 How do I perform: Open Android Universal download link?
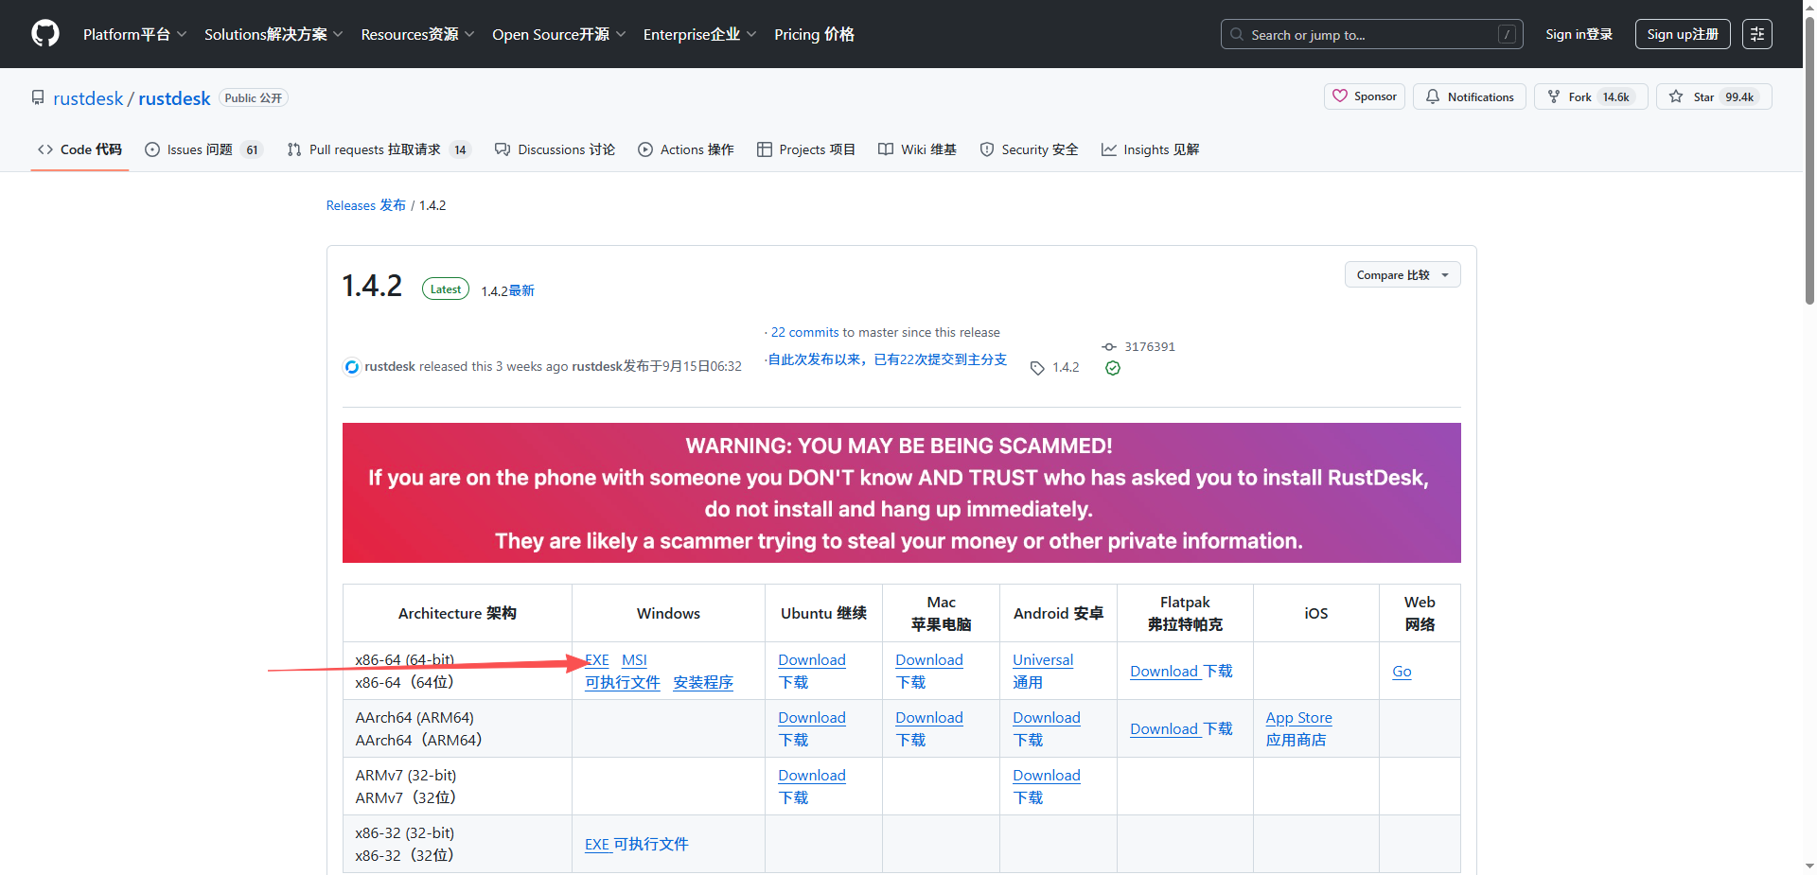1043,660
